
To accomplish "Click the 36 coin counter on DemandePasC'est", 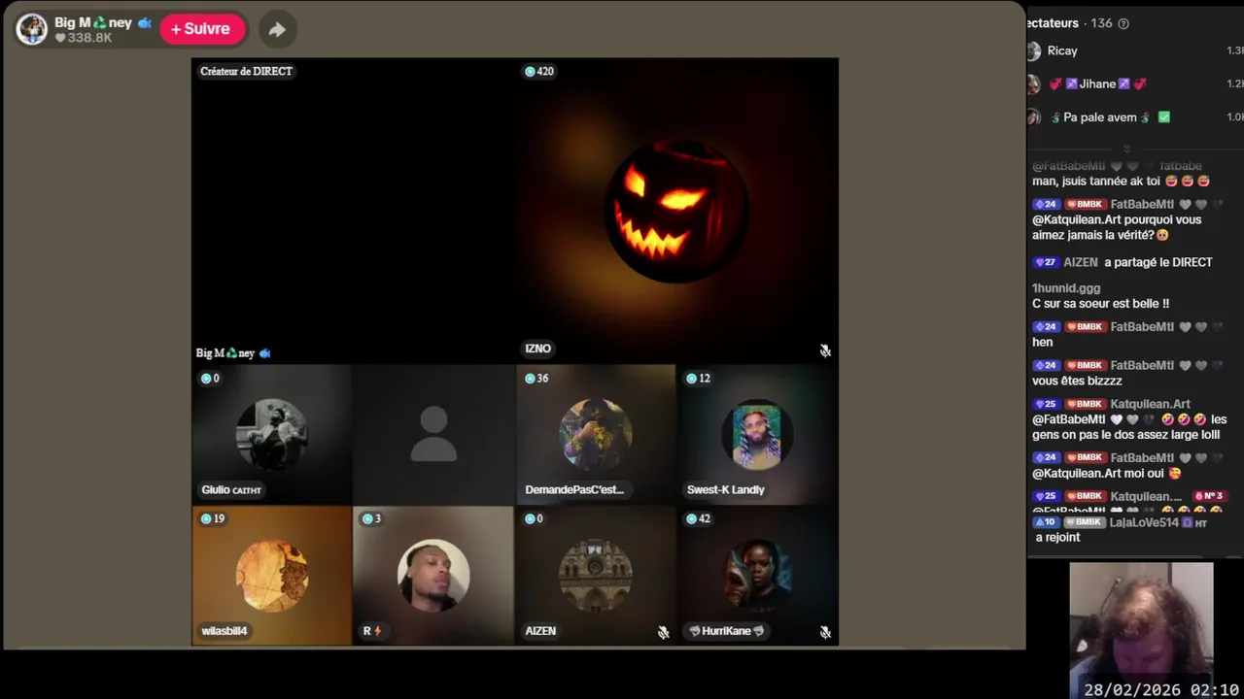I will pos(536,379).
